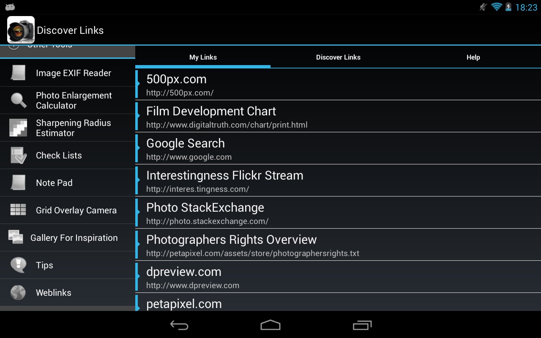Open the Film Development Chart link

[338, 116]
